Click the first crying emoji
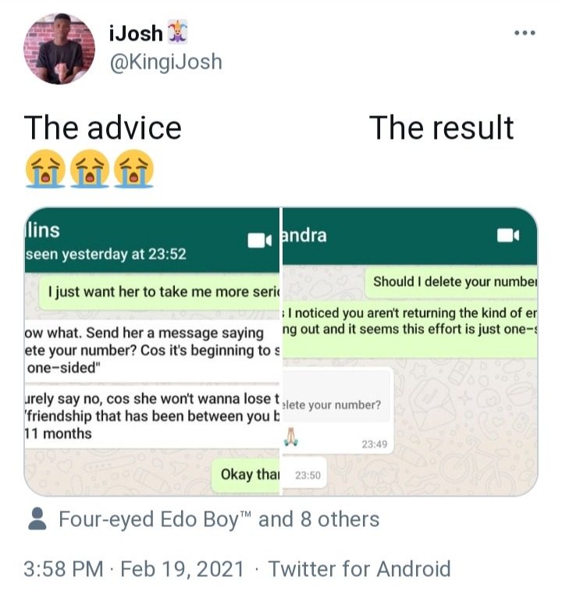Image resolution: width=562 pixels, height=594 pixels. pos(45,168)
